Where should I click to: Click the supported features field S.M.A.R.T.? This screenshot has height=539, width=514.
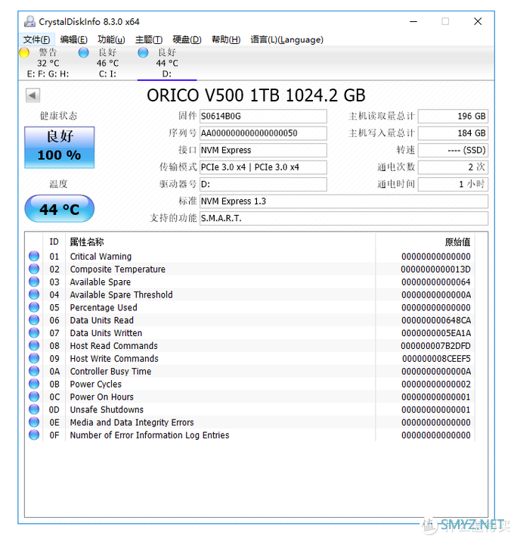344,218
